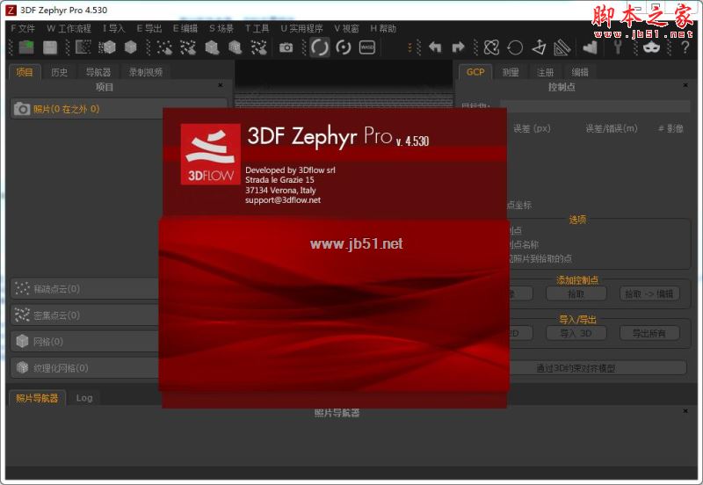Click the 拾取 -> 编辑 button
This screenshot has height=485, width=703.
click(x=649, y=294)
